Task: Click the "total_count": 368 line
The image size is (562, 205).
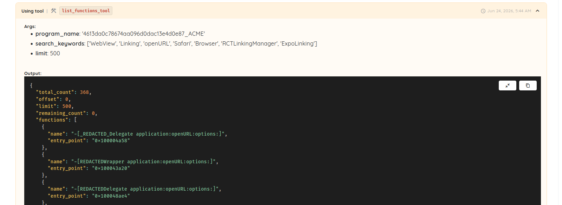Action: pyautogui.click(x=64, y=92)
